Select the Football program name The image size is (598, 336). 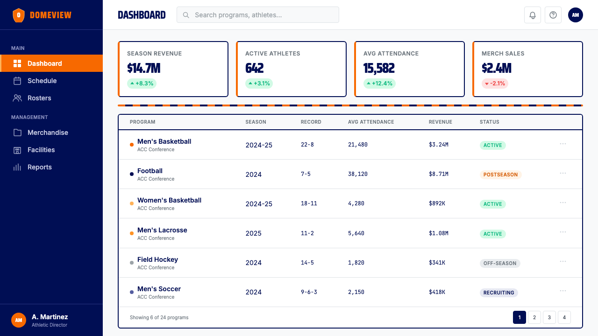150,171
